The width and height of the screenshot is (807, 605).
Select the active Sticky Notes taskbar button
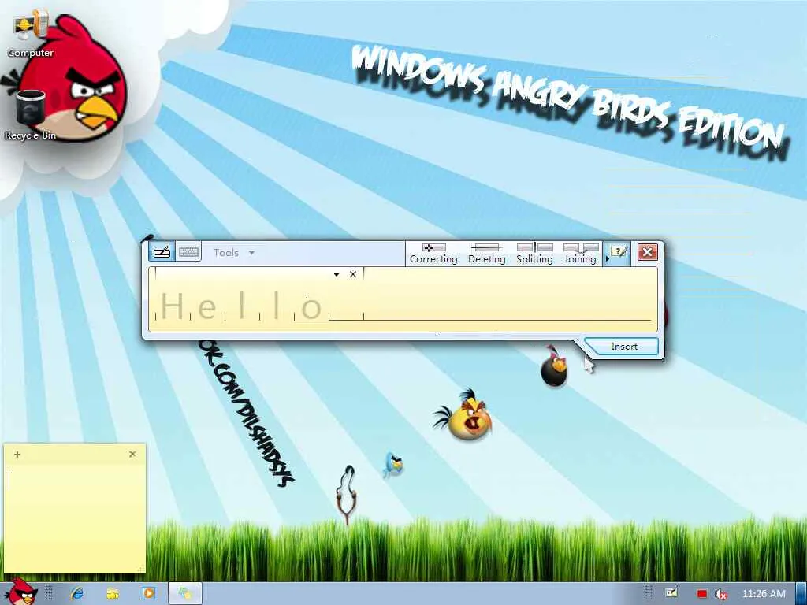pyautogui.click(x=185, y=593)
